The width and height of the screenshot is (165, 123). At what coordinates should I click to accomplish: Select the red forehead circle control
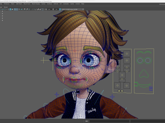75,51
